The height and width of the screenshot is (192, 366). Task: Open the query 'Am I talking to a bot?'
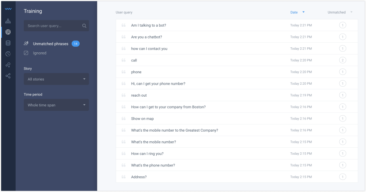149,26
